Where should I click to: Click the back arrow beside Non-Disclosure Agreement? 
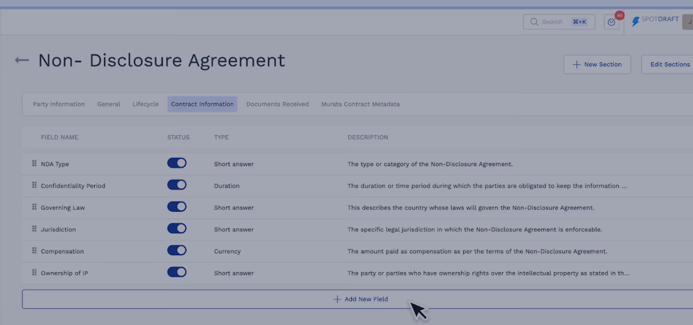click(22, 60)
